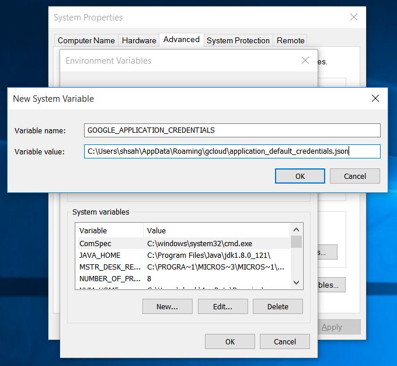Viewport: 397px width, 366px height.
Task: Click Apply in System Properties window
Action: 339,327
